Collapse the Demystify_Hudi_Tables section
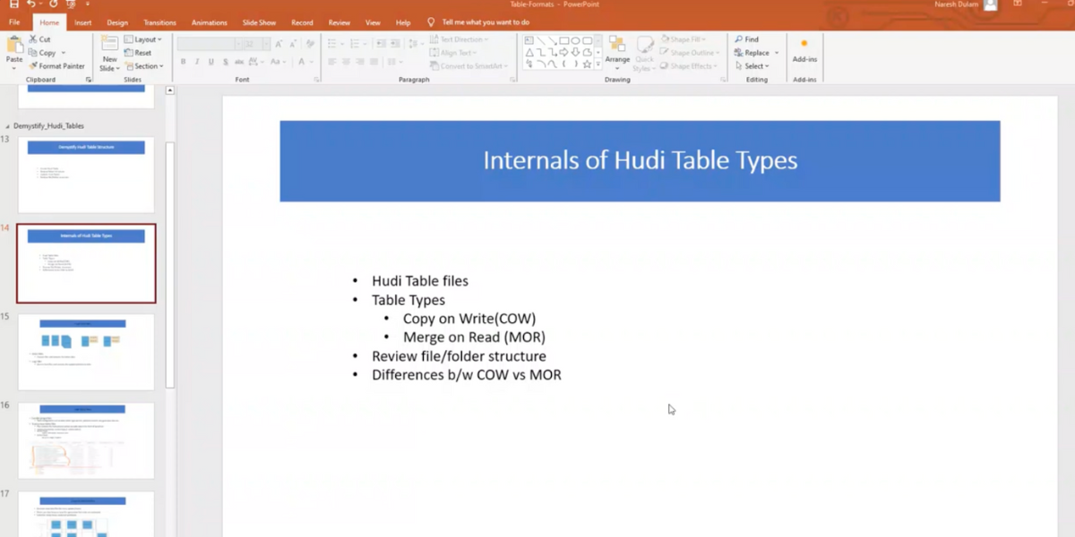The image size is (1075, 537). click(x=8, y=126)
